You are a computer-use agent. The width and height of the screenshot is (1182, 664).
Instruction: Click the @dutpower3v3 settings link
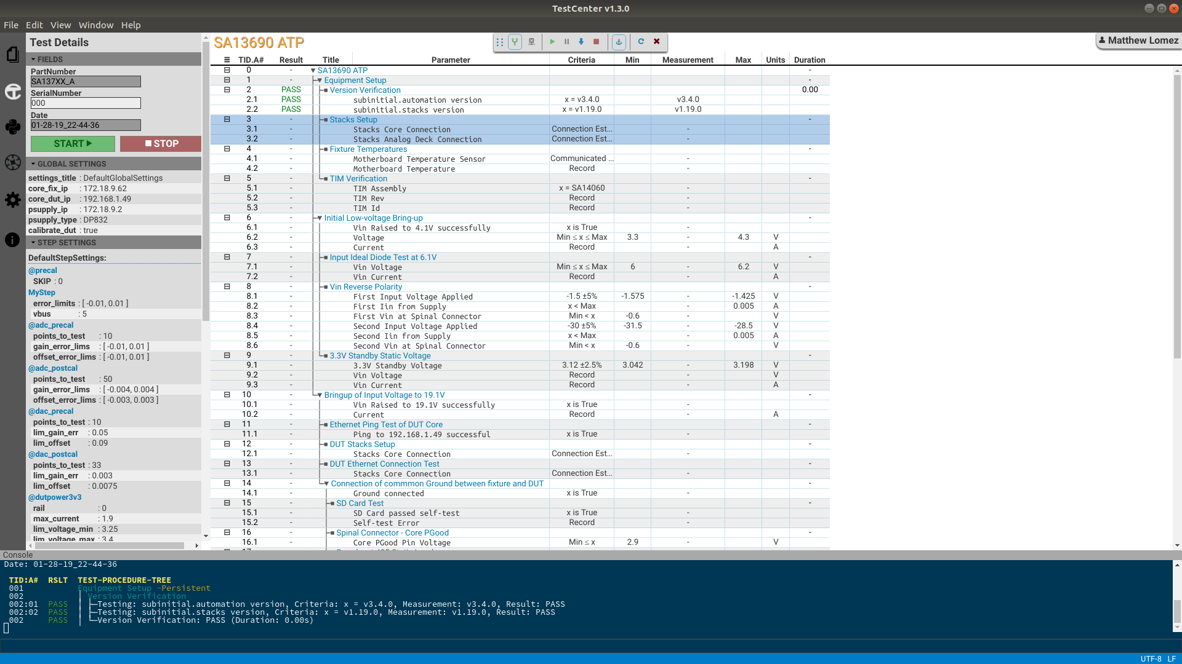(x=55, y=497)
